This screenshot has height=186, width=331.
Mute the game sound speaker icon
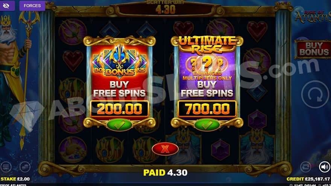coord(325,167)
